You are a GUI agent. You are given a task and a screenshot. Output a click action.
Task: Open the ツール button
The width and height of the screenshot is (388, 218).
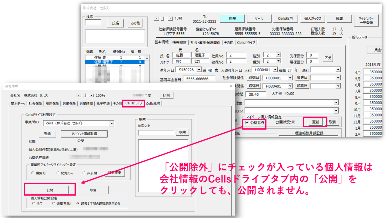(x=259, y=18)
